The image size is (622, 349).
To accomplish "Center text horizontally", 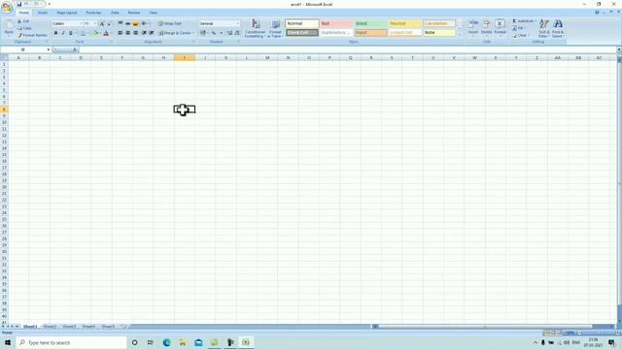I will tap(127, 33).
